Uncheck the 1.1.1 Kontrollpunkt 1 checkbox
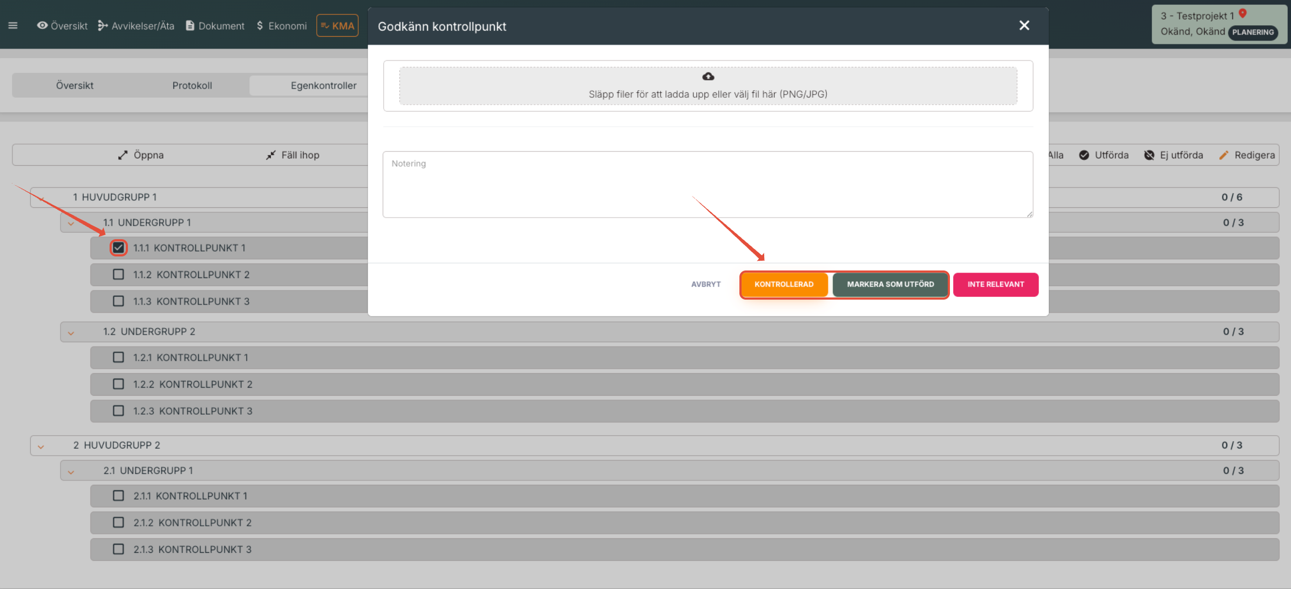 118,248
